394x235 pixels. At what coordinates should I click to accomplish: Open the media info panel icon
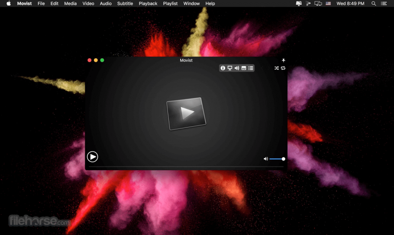[223, 68]
